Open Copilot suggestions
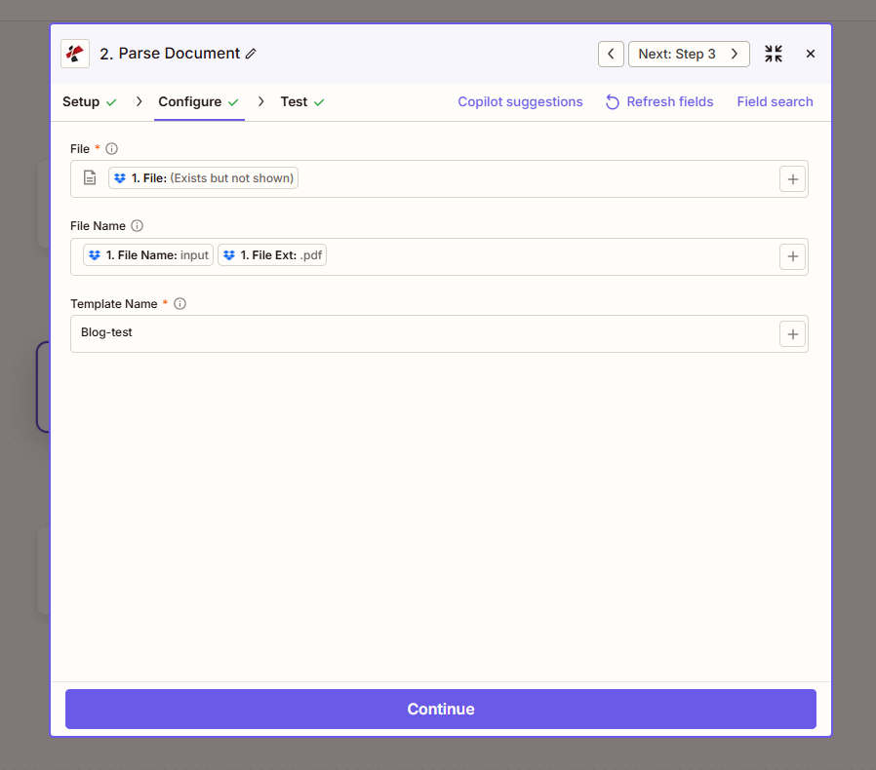This screenshot has height=770, width=876. (520, 101)
